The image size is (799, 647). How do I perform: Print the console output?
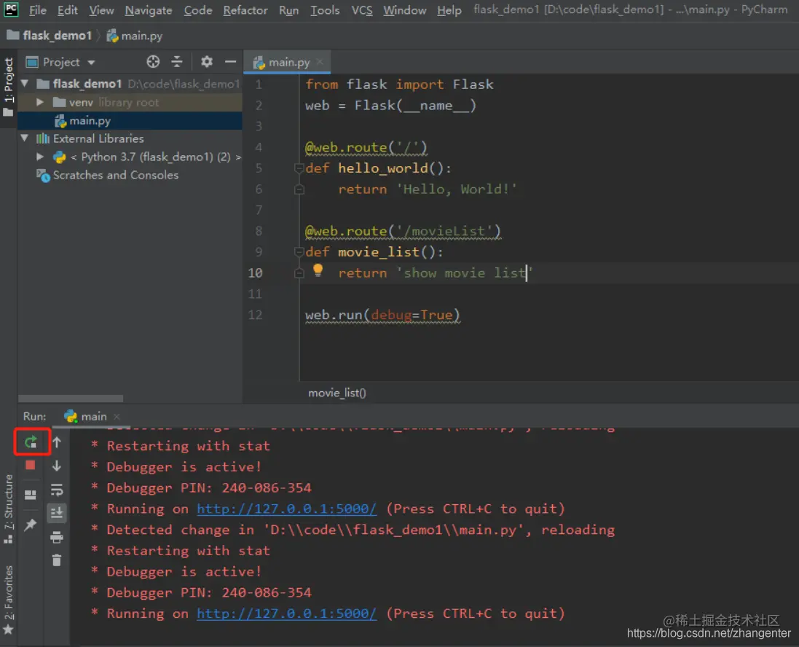57,537
